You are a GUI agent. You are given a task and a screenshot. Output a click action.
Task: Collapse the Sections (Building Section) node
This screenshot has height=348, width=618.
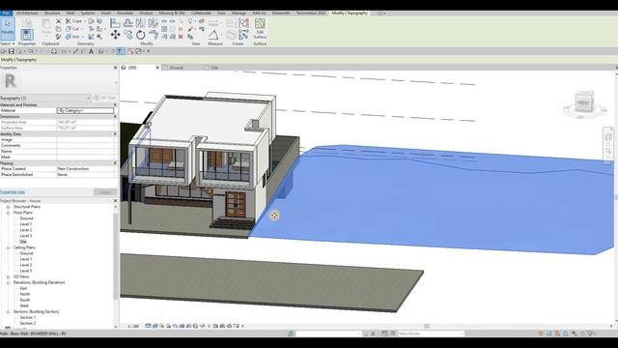point(8,311)
